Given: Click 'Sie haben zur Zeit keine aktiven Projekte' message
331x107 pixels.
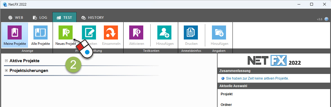Looking at the screenshot, I should tap(257, 78).
